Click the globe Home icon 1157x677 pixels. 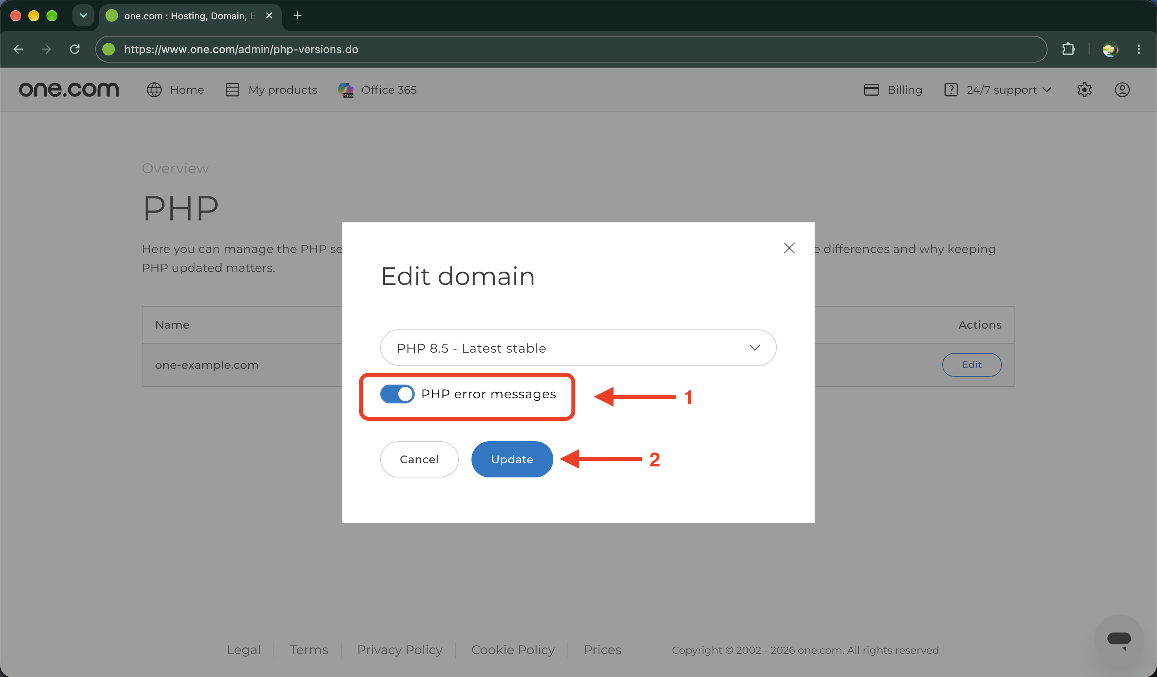(154, 90)
